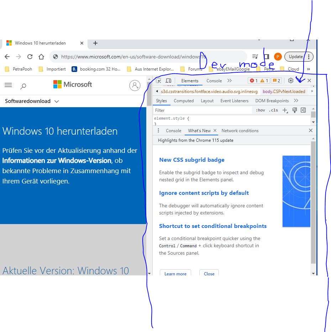Show more bookmarks with the chevron
Image resolution: width=331 pixels, height=332 pixels.
[309, 69]
